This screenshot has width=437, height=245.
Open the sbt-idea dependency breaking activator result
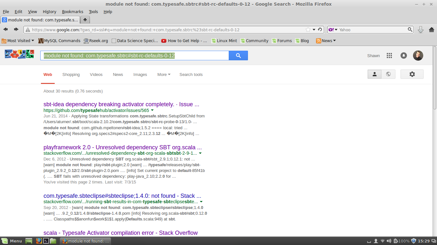click(x=121, y=104)
